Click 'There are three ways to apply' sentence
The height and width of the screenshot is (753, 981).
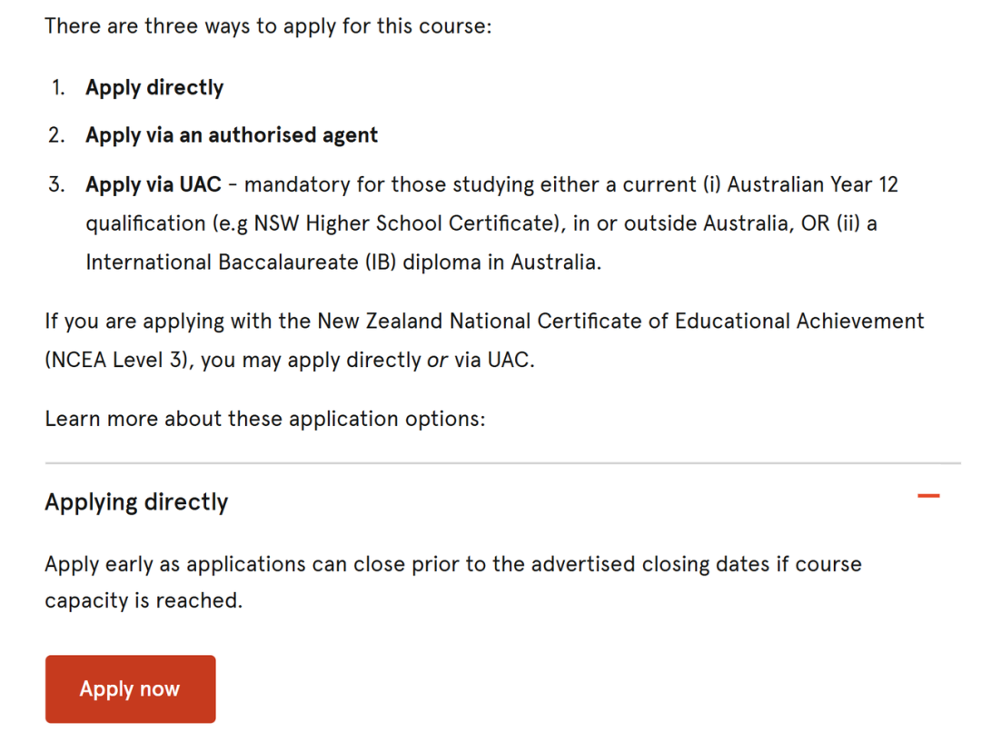(x=268, y=26)
